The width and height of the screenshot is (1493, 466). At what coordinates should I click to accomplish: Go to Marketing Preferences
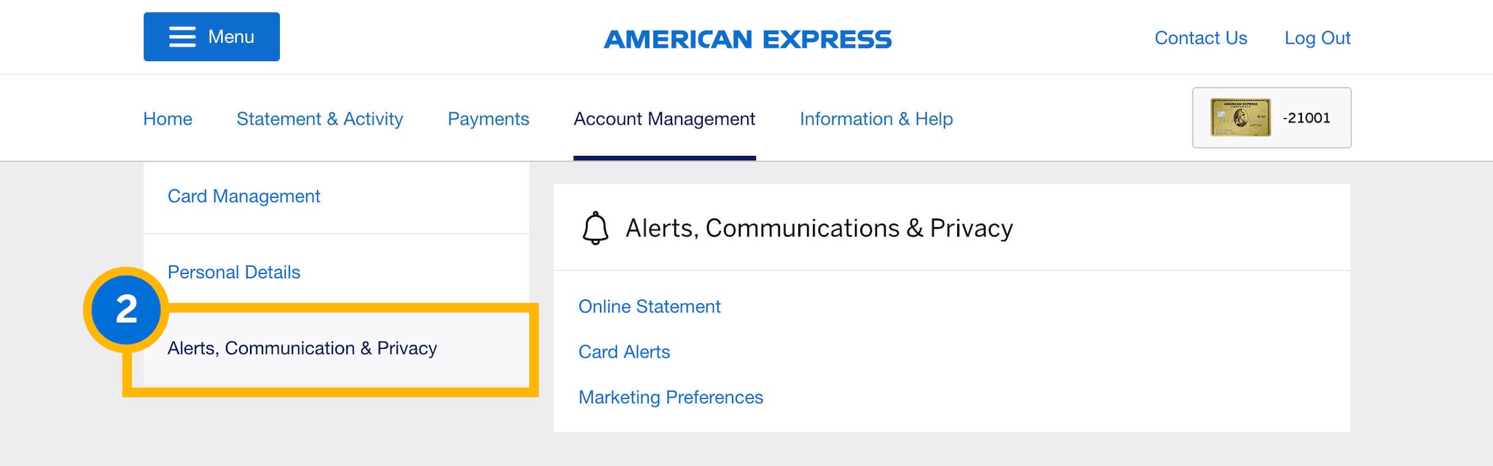pyautogui.click(x=671, y=398)
